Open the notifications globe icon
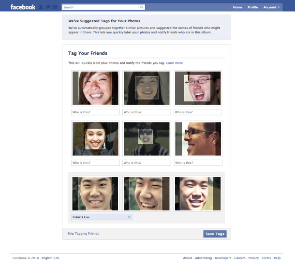Image resolution: width=295 pixels, height=268 pixels. tap(55, 7)
